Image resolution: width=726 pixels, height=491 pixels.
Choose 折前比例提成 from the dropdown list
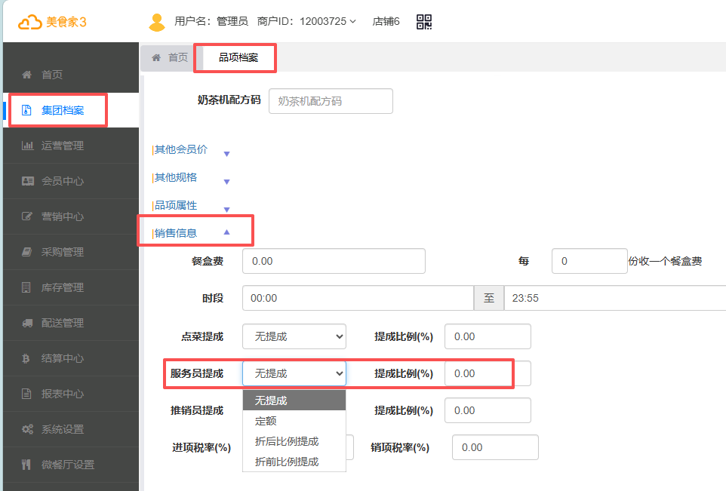coord(294,462)
